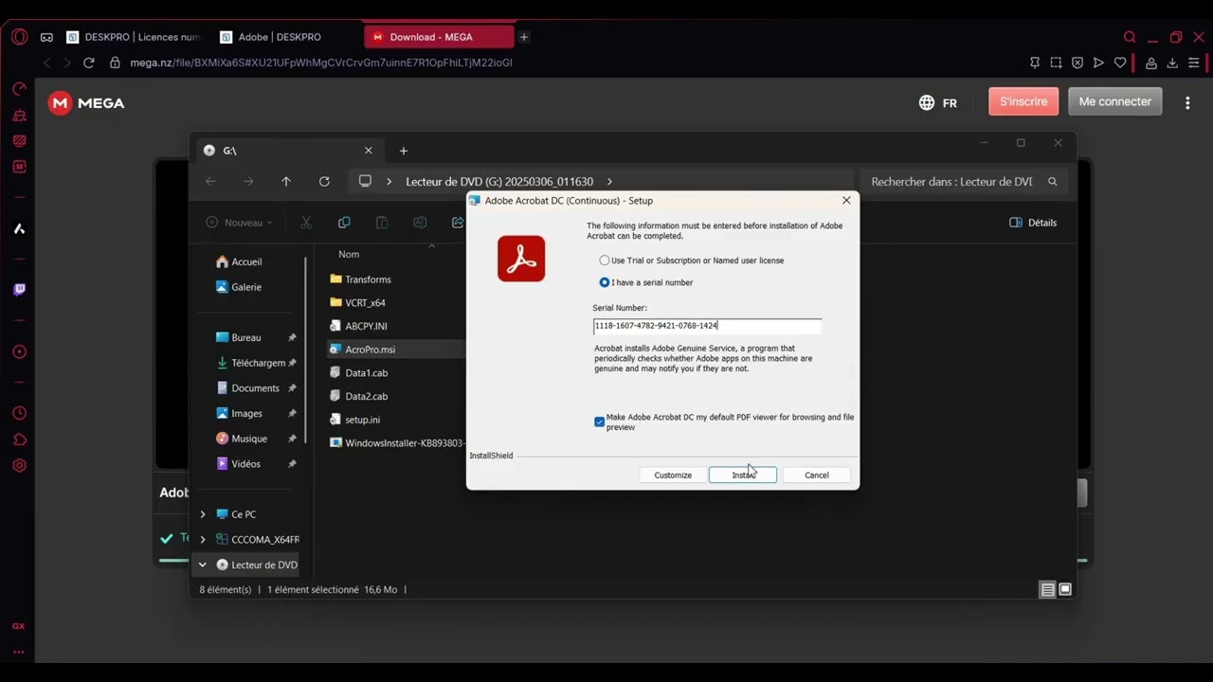Click the Cut scissors icon in Explorer
This screenshot has width=1213, height=682.
click(306, 223)
